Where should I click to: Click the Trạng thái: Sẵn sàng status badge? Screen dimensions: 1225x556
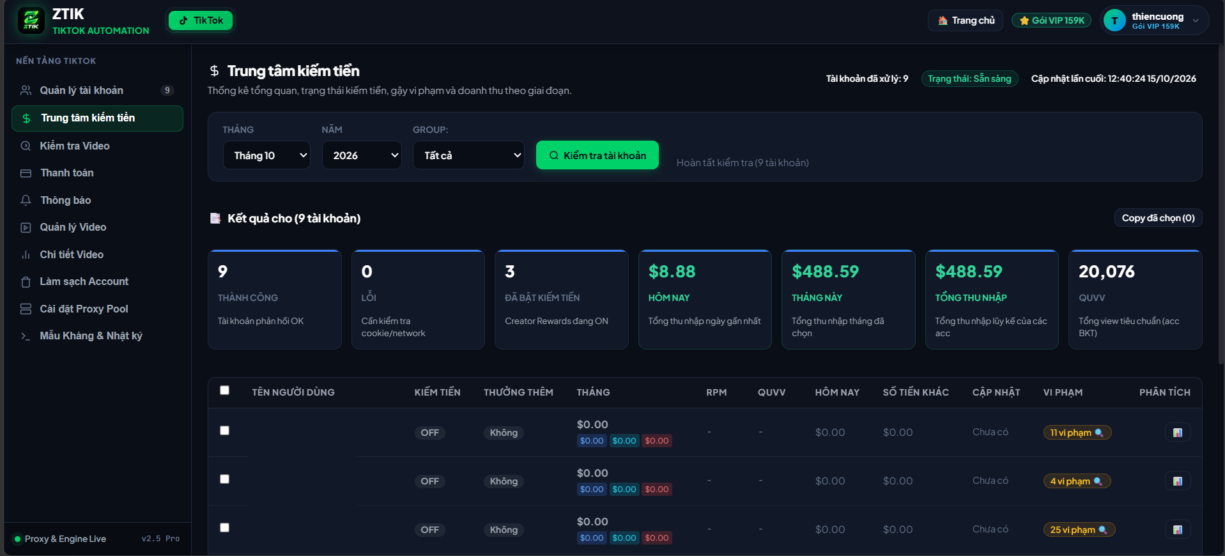pyautogui.click(x=969, y=79)
